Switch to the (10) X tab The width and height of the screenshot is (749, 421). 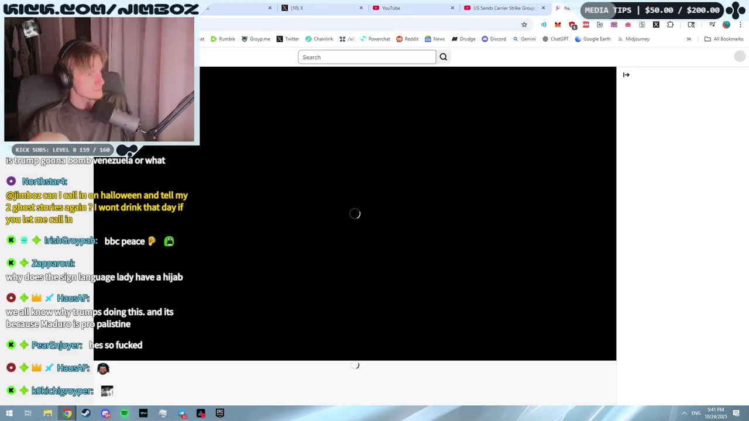322,8
